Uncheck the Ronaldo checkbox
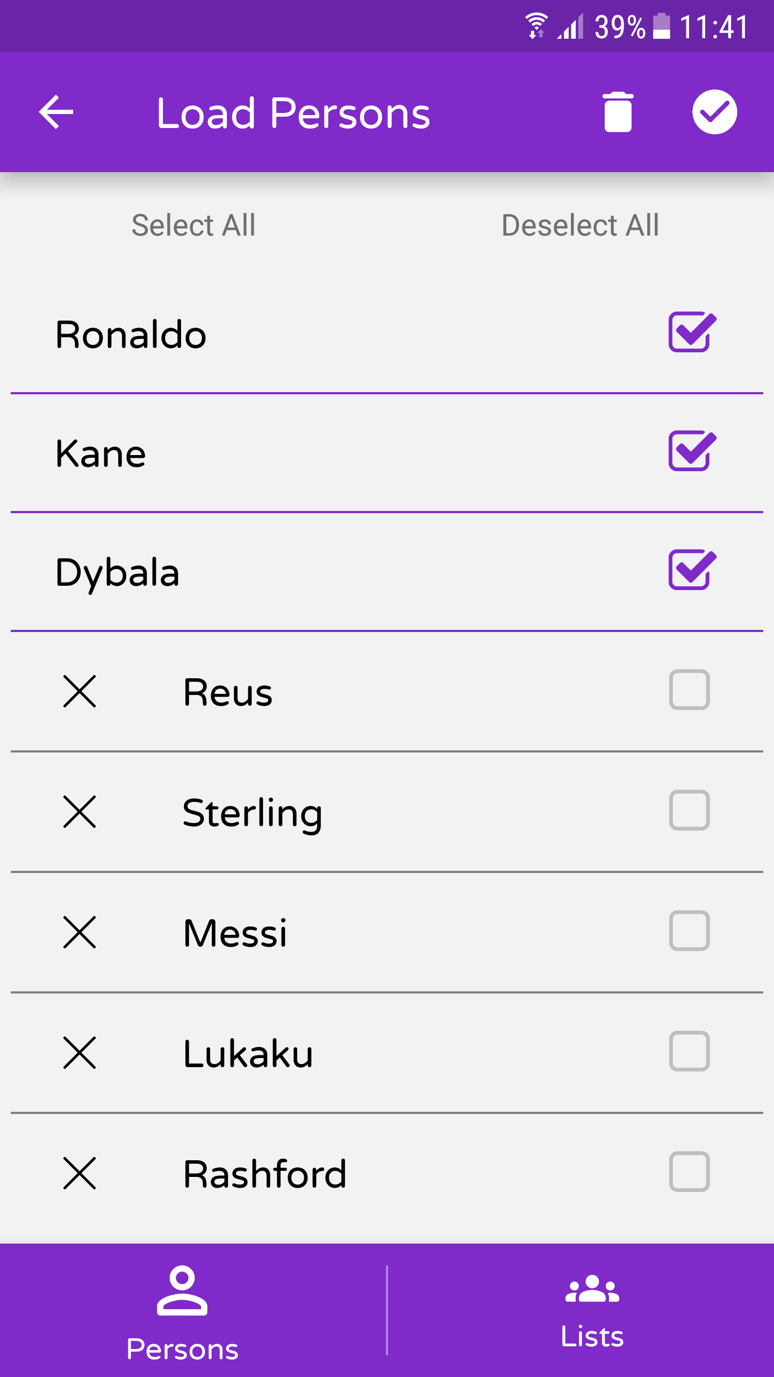The height and width of the screenshot is (1377, 774). point(692,332)
